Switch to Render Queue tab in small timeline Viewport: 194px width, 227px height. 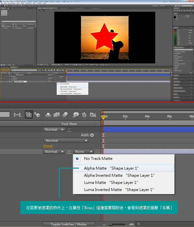point(5,67)
